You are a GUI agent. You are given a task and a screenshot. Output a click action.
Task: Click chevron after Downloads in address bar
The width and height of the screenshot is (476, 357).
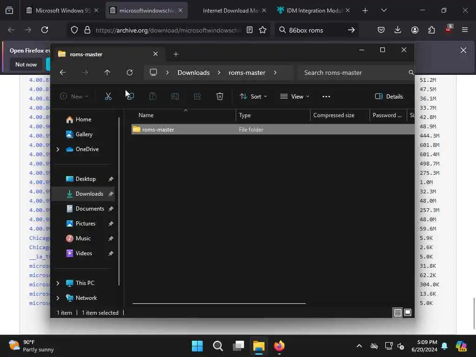coord(219,73)
